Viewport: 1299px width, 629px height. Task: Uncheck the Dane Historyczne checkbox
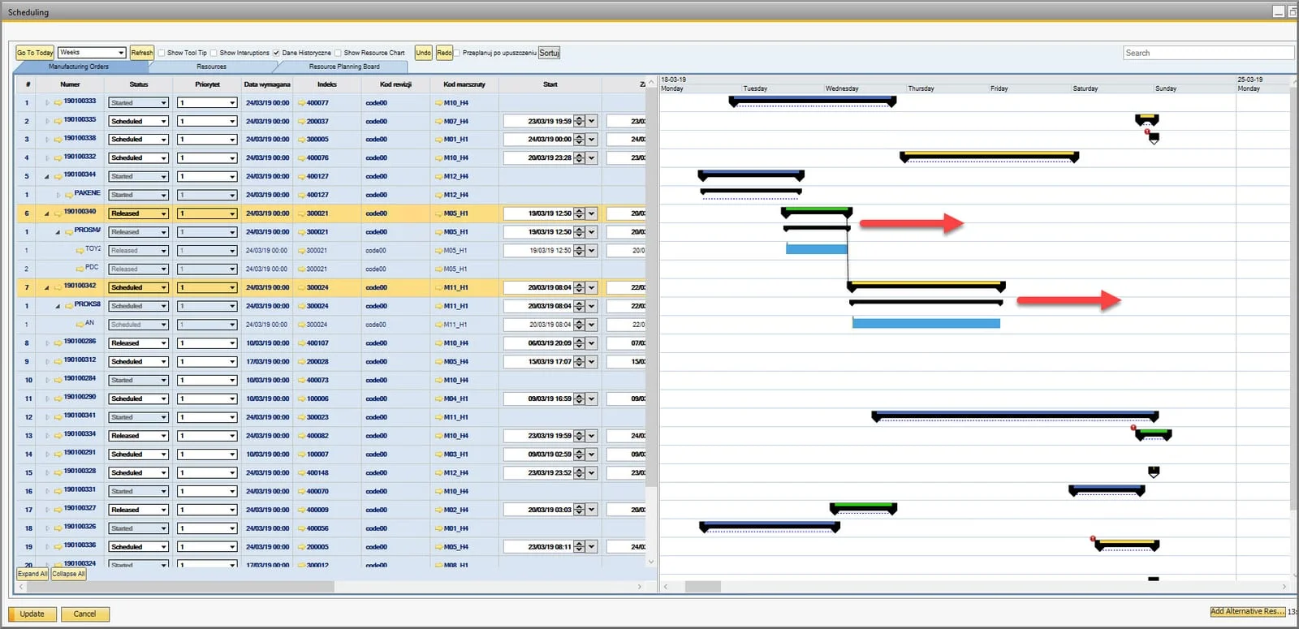click(x=276, y=53)
